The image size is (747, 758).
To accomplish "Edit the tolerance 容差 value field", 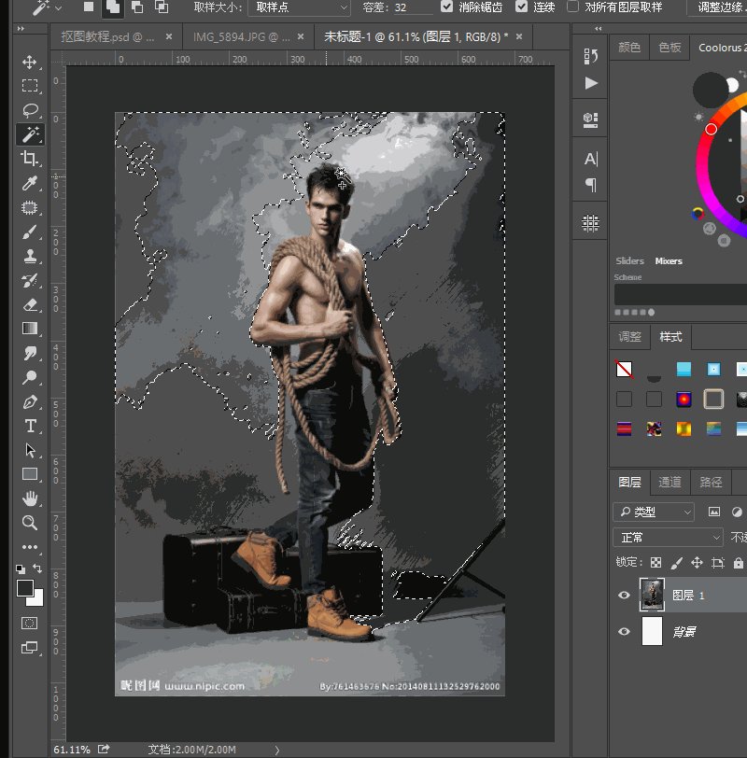I will click(x=413, y=7).
